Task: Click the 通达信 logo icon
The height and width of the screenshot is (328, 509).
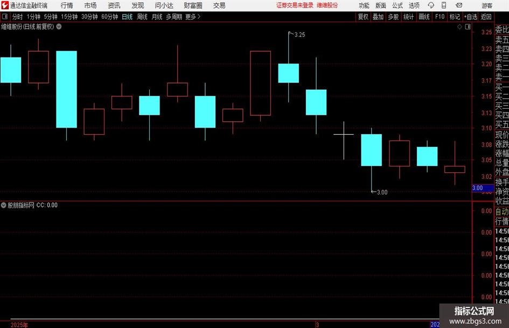Action: (x=5, y=5)
